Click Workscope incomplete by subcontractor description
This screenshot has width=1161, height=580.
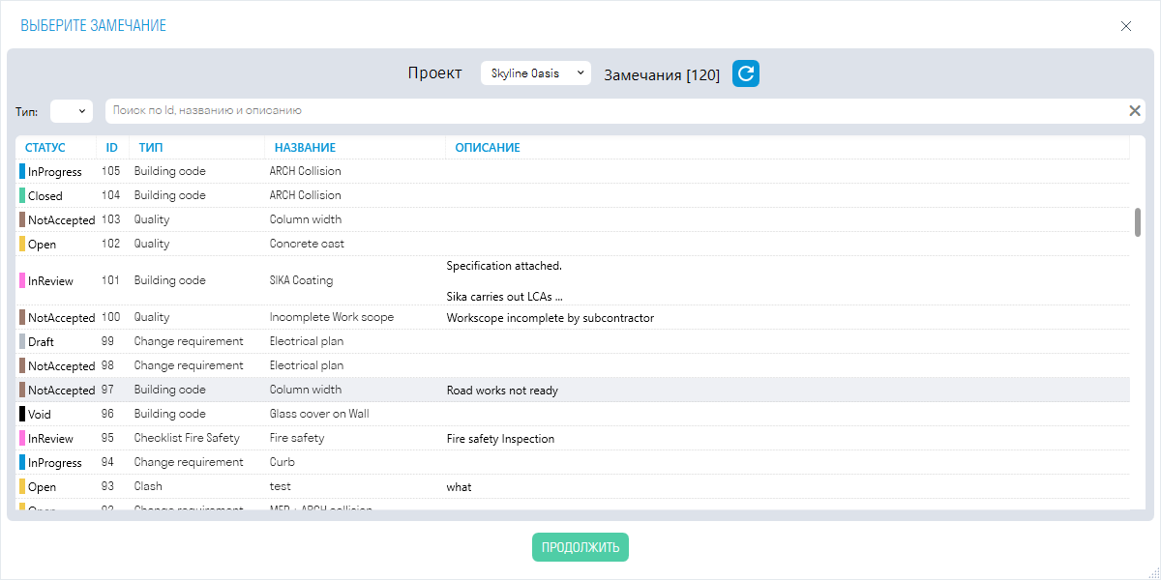pos(551,317)
